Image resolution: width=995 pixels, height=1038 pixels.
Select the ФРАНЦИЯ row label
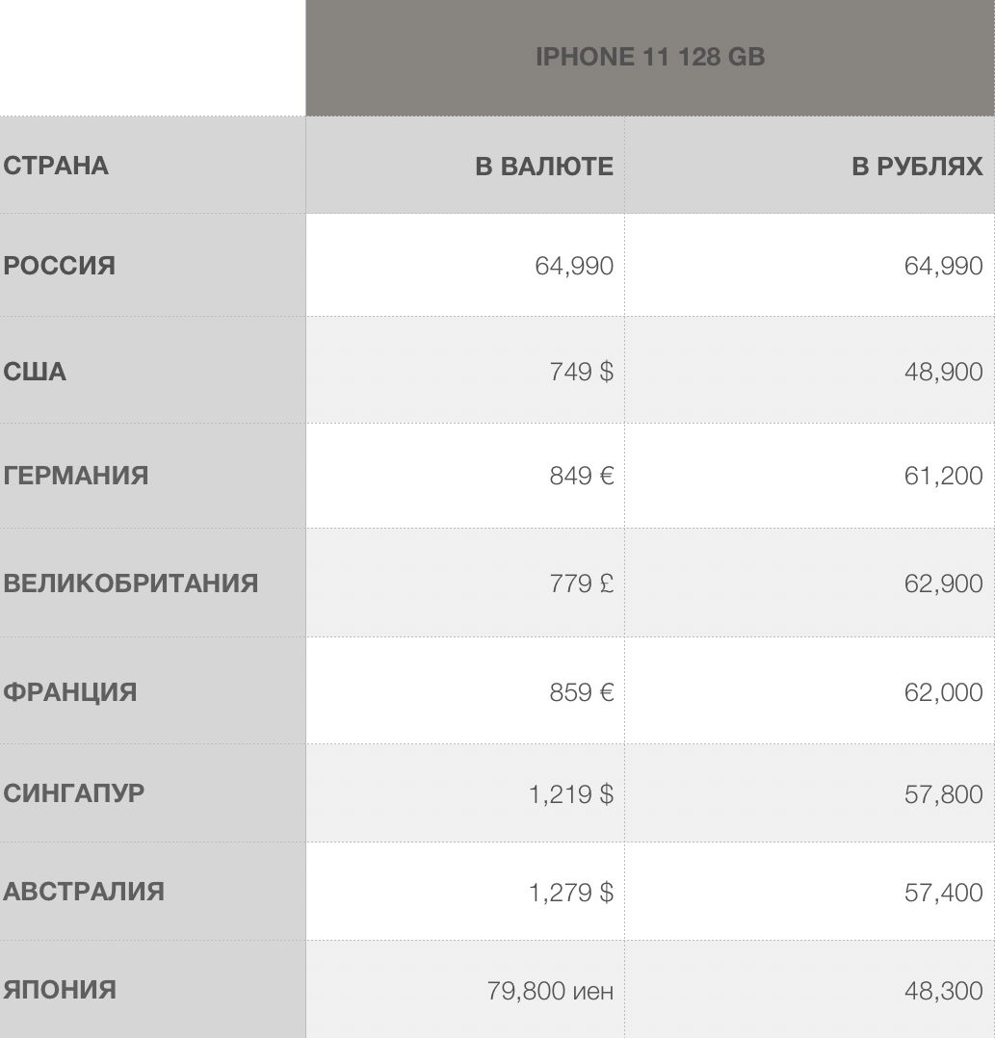tap(69, 692)
